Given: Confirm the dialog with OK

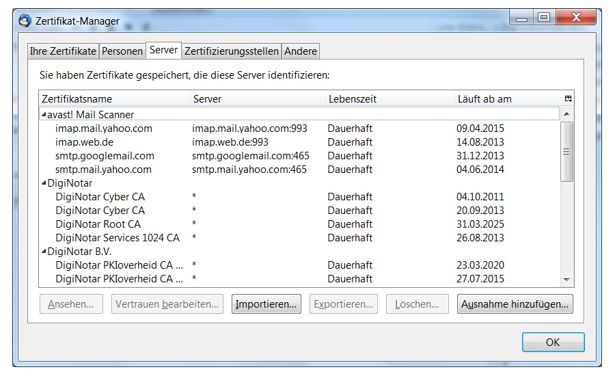Looking at the screenshot, I should (553, 342).
